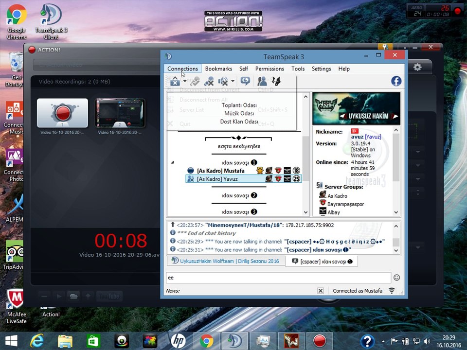Select video recording thumbnail 2 in Action!

click(120, 113)
